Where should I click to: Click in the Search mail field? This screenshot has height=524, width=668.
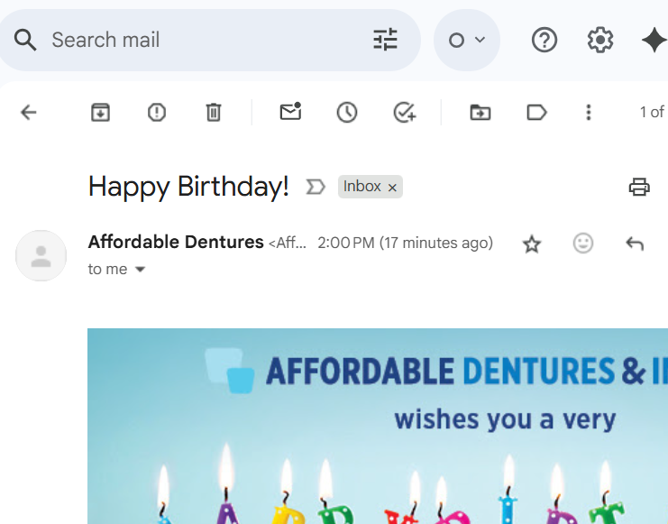pos(198,40)
